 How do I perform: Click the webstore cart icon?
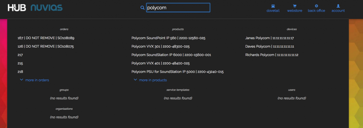[295, 6]
